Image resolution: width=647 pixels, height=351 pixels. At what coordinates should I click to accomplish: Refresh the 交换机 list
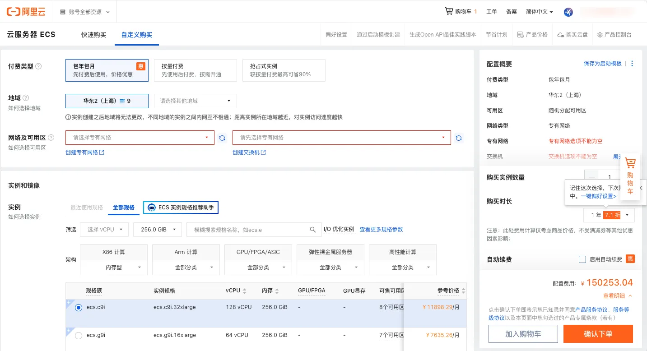459,138
